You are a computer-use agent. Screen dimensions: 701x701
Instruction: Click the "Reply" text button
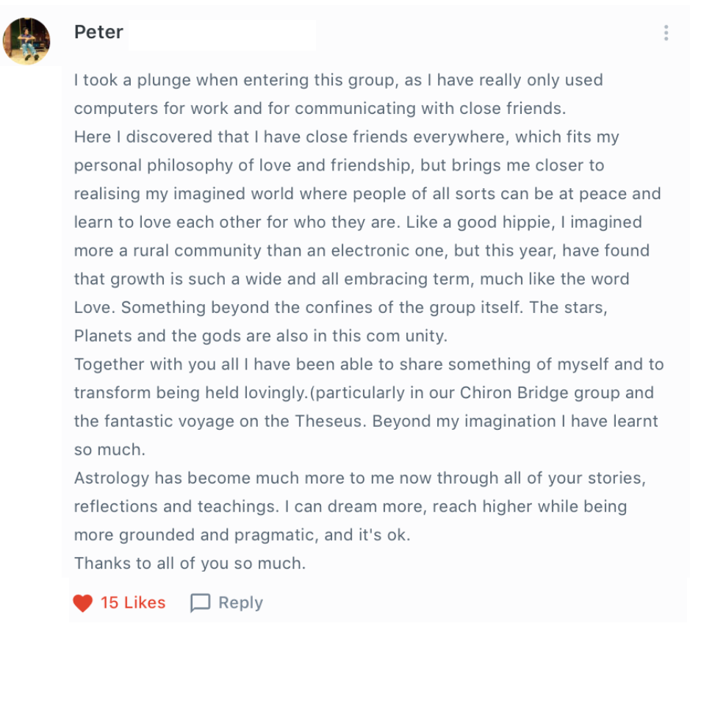pyautogui.click(x=240, y=603)
